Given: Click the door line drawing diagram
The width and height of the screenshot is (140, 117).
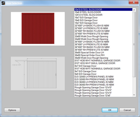Looking at the screenshot, I should click(38, 73).
